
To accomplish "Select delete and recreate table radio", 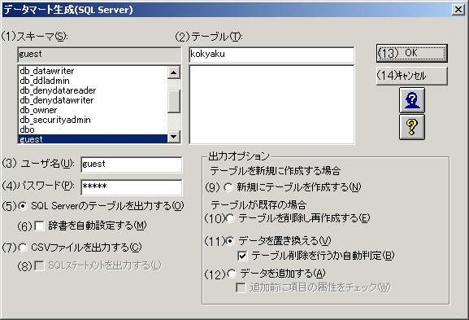I will [230, 218].
